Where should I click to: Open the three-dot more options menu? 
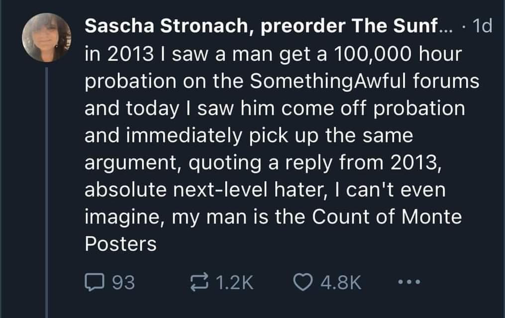coord(410,283)
